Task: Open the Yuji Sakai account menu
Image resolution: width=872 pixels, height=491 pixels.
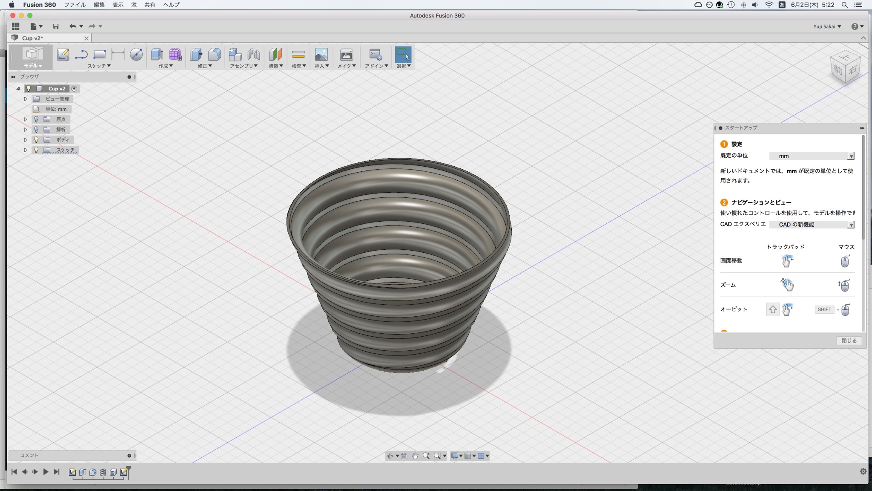Action: pyautogui.click(x=827, y=26)
